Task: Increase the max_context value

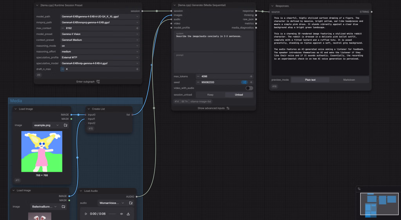Action: click(x=137, y=28)
